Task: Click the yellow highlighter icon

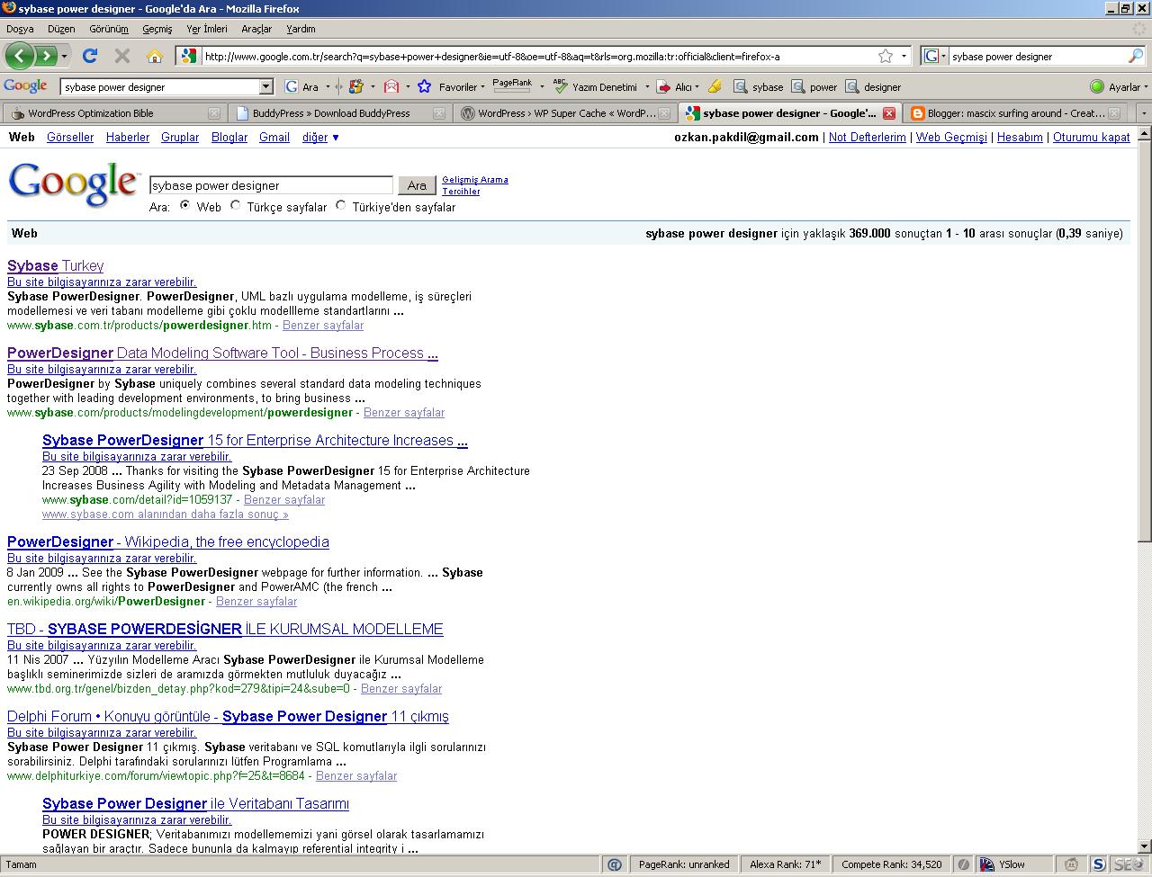Action: click(x=715, y=87)
